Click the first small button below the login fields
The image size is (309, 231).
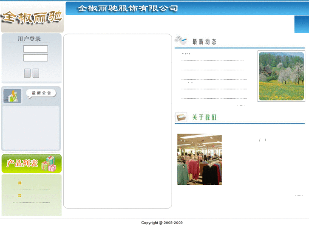27,73
